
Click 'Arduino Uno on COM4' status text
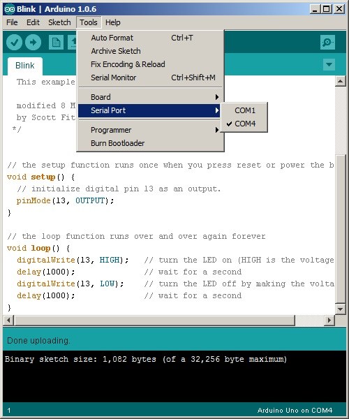pyautogui.click(x=295, y=411)
